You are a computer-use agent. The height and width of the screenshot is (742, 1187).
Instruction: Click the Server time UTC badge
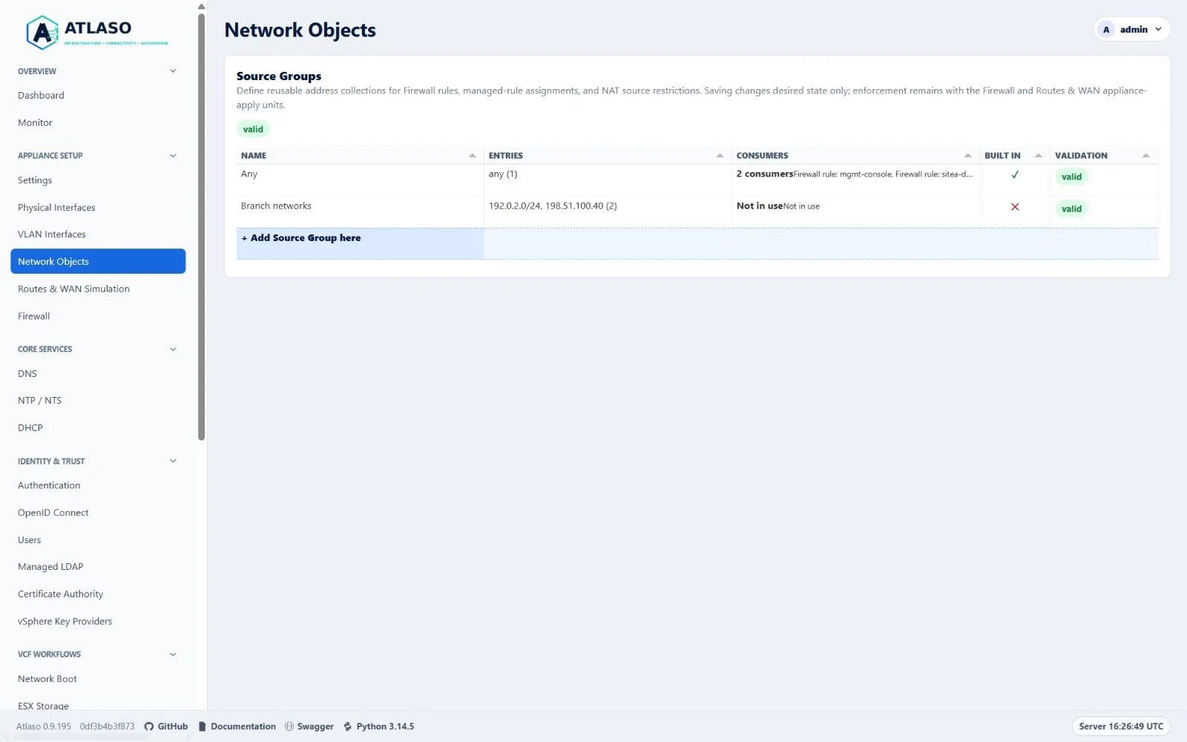point(1121,726)
